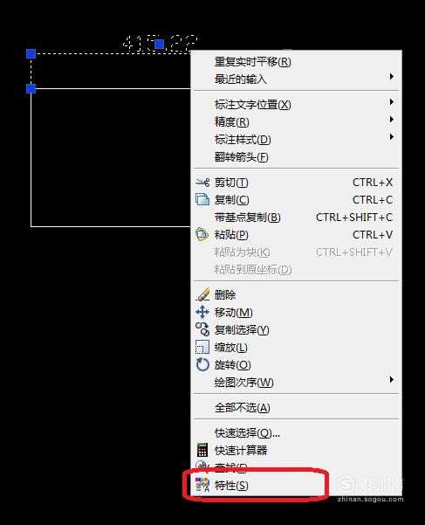Click the Scale icon beside 缩放(L)
This screenshot has width=425, height=525.
202,347
